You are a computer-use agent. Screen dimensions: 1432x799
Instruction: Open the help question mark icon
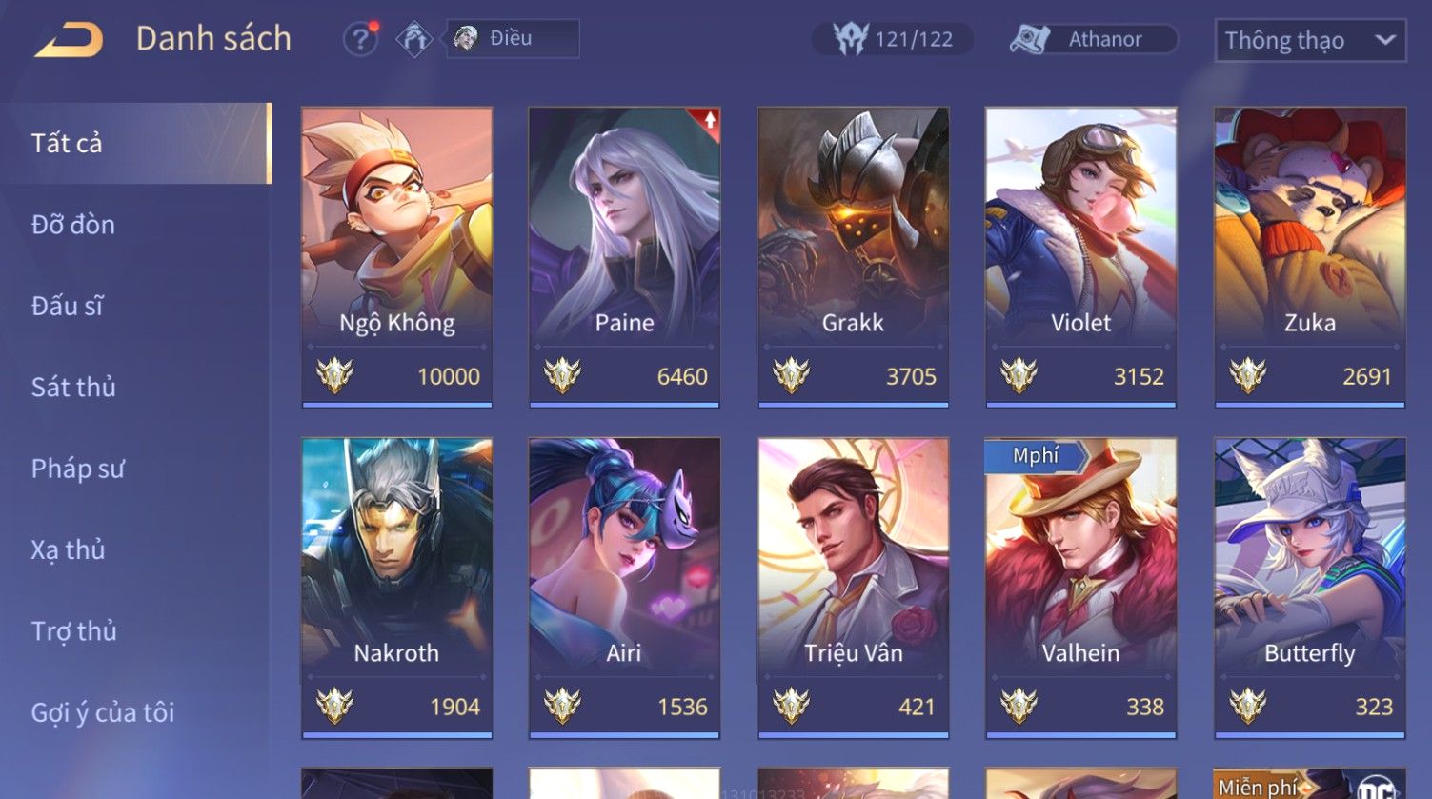360,39
